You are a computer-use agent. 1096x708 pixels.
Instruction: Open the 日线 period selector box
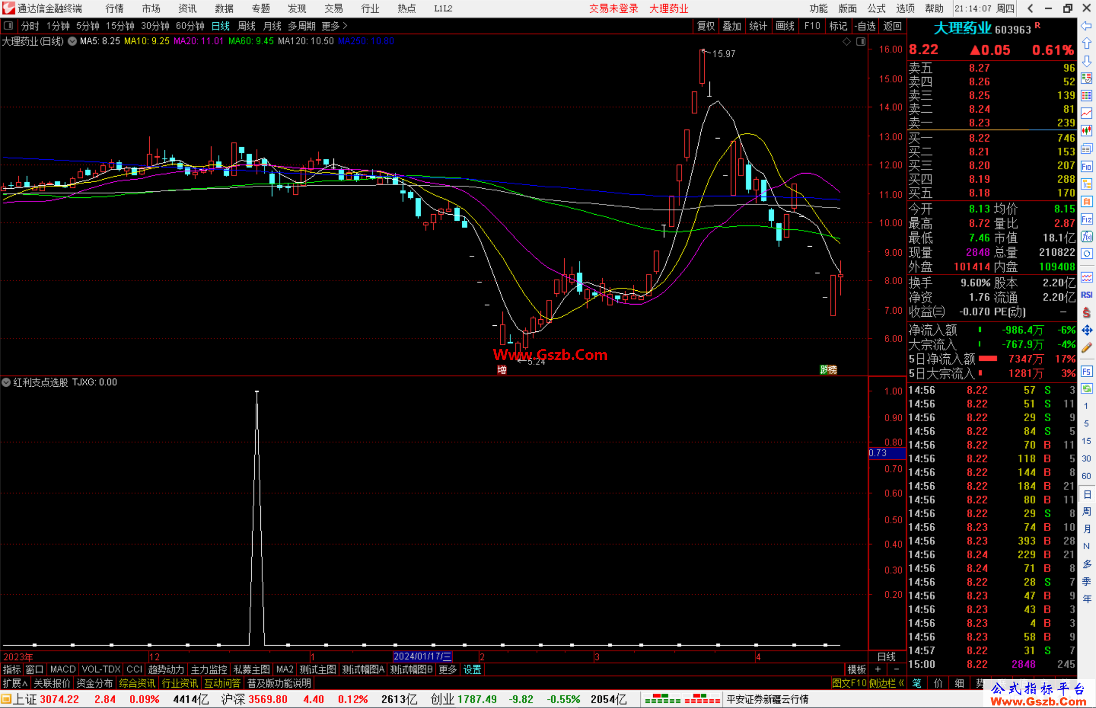tap(886, 656)
